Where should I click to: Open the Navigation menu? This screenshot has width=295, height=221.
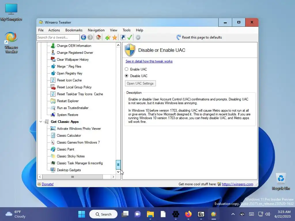pos(96,30)
